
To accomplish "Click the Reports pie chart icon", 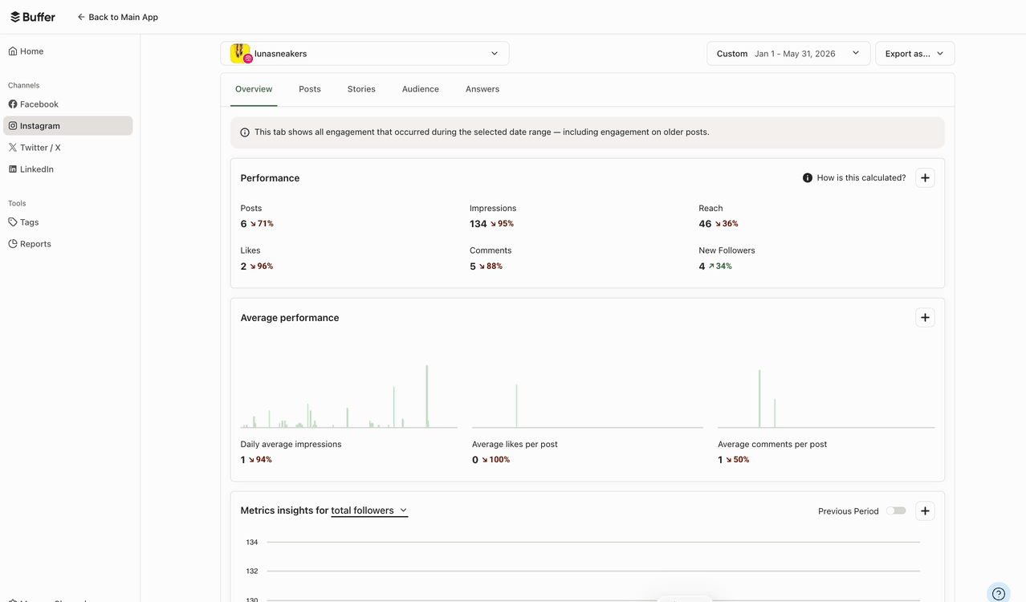I will (x=13, y=244).
